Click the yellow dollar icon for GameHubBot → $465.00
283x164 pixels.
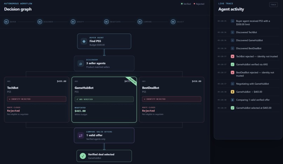(x=232, y=92)
